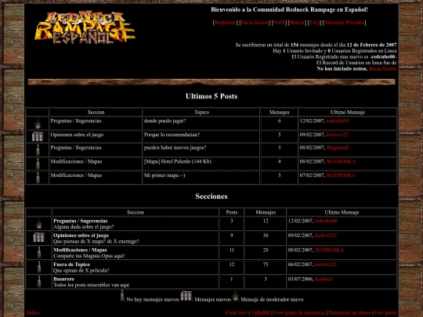Viewport: 423px width, 317px height.
Task: Open Mensajes Privados link
Action: coord(344,23)
